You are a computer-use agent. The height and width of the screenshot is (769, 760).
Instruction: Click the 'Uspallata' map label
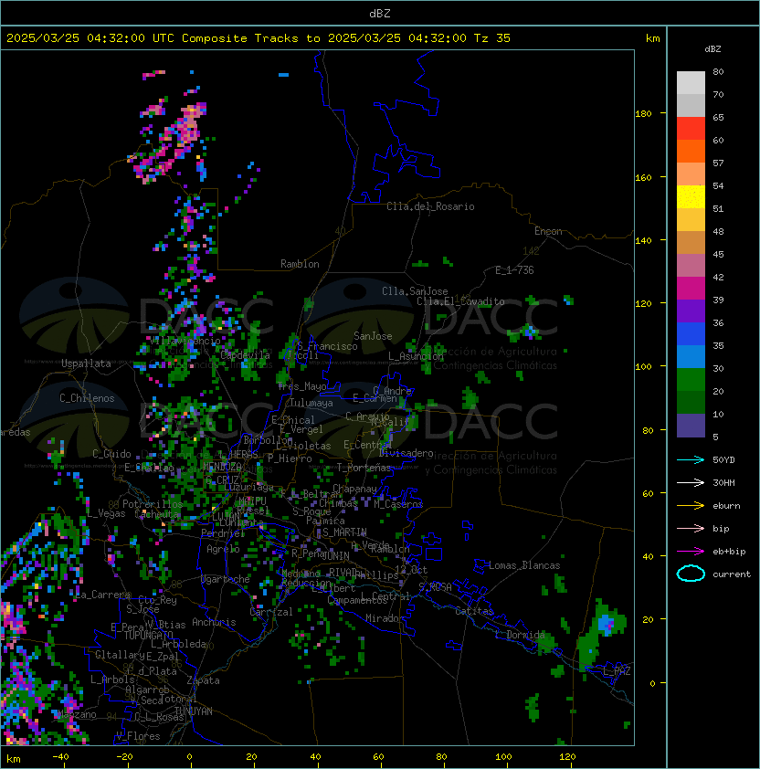click(86, 363)
